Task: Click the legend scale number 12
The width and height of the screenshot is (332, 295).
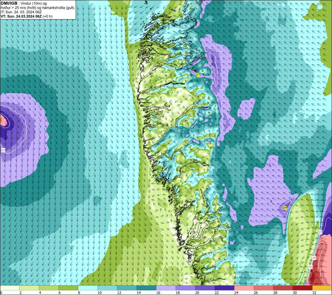Action: 119,293
